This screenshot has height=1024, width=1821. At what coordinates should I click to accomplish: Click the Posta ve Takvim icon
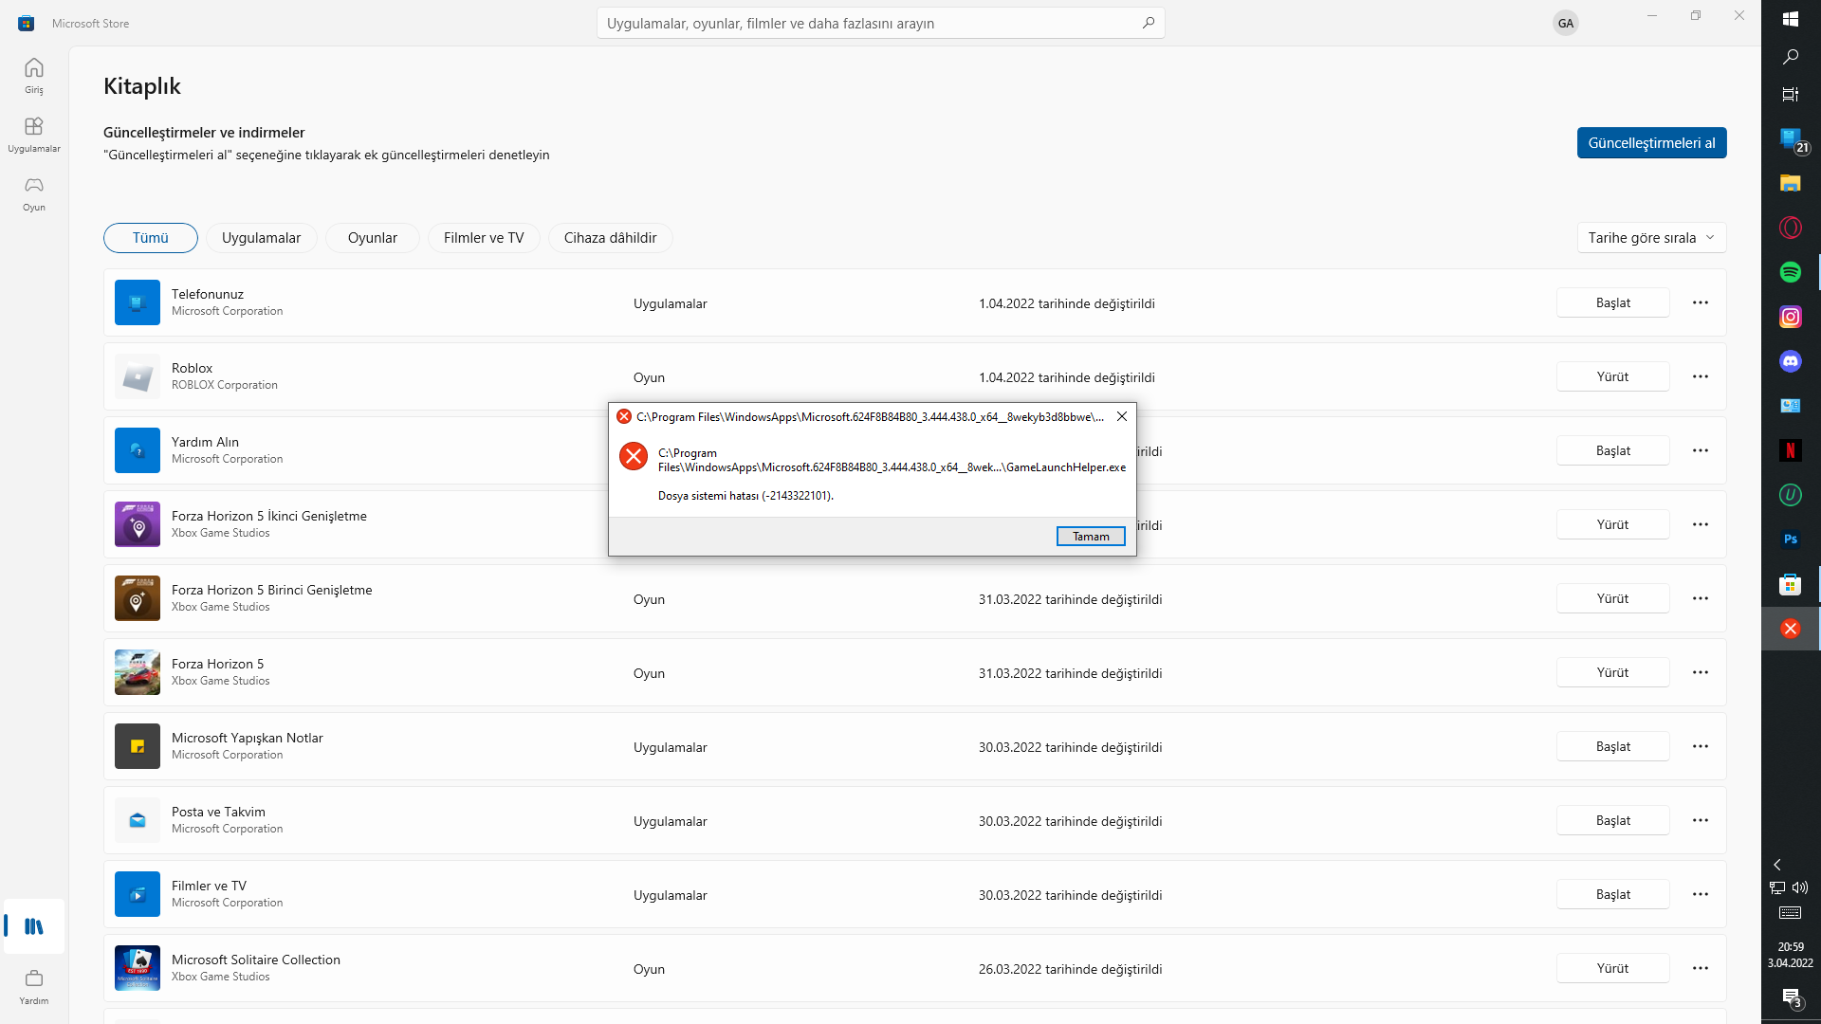pos(138,820)
